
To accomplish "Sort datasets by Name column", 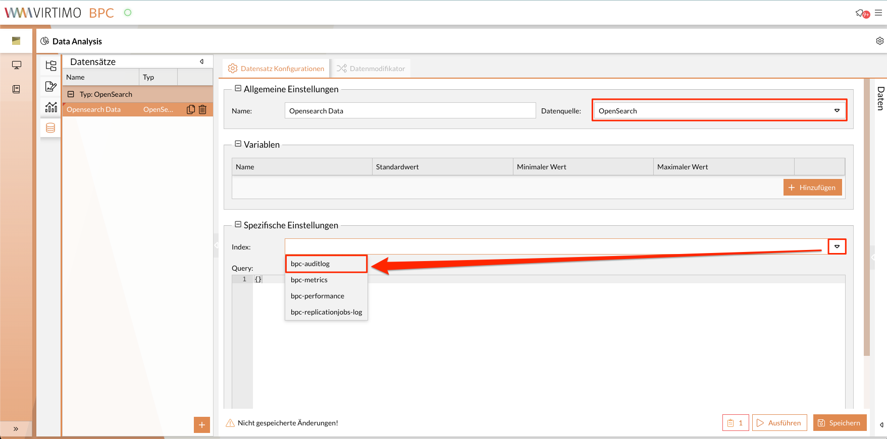I will click(100, 77).
